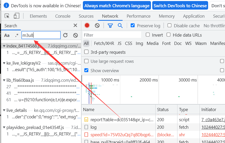Open 7_c0a463e7 initiator link
Viewport: 225px width, 143px height.
coord(213,120)
